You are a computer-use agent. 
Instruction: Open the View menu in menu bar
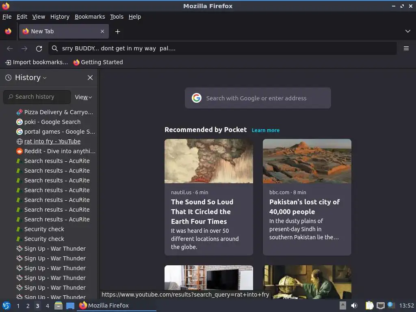[39, 17]
